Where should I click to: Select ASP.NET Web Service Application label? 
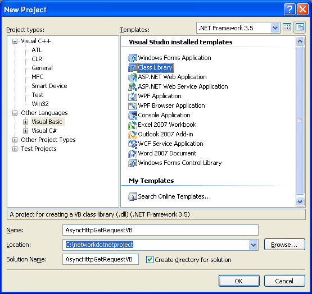click(183, 86)
